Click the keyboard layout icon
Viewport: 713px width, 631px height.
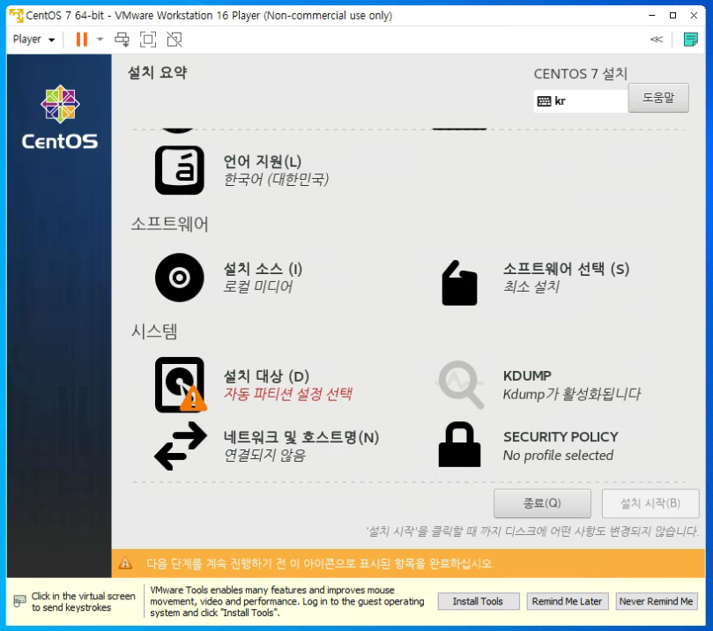[x=544, y=101]
